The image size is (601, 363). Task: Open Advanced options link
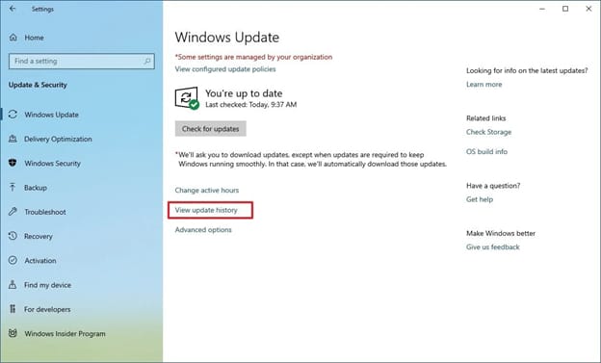(x=203, y=229)
